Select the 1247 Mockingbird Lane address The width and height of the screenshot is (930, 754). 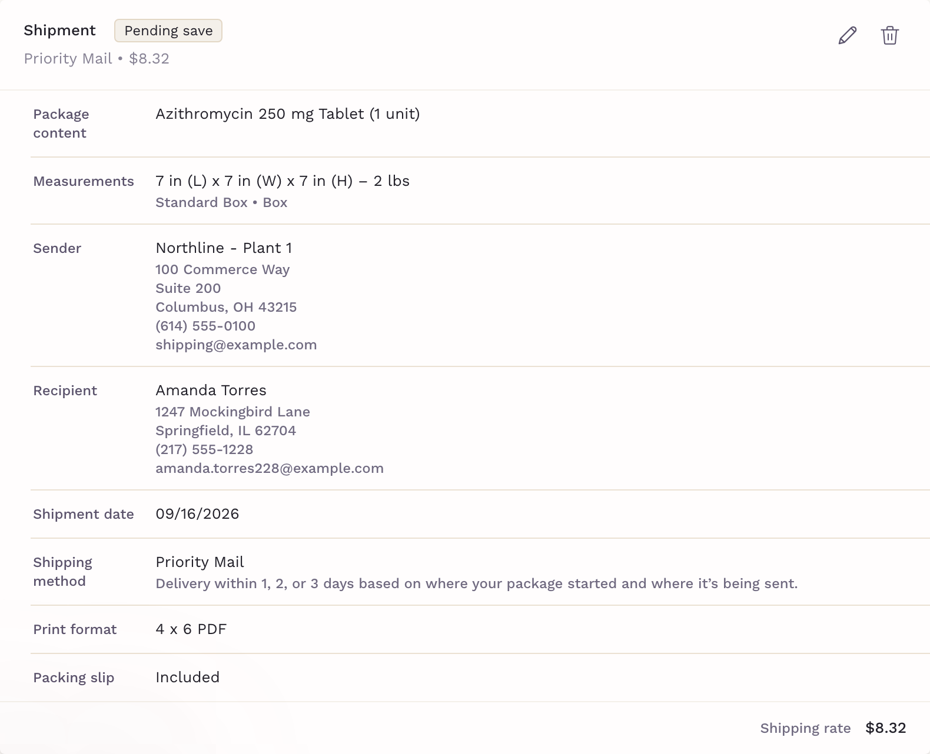(x=232, y=412)
